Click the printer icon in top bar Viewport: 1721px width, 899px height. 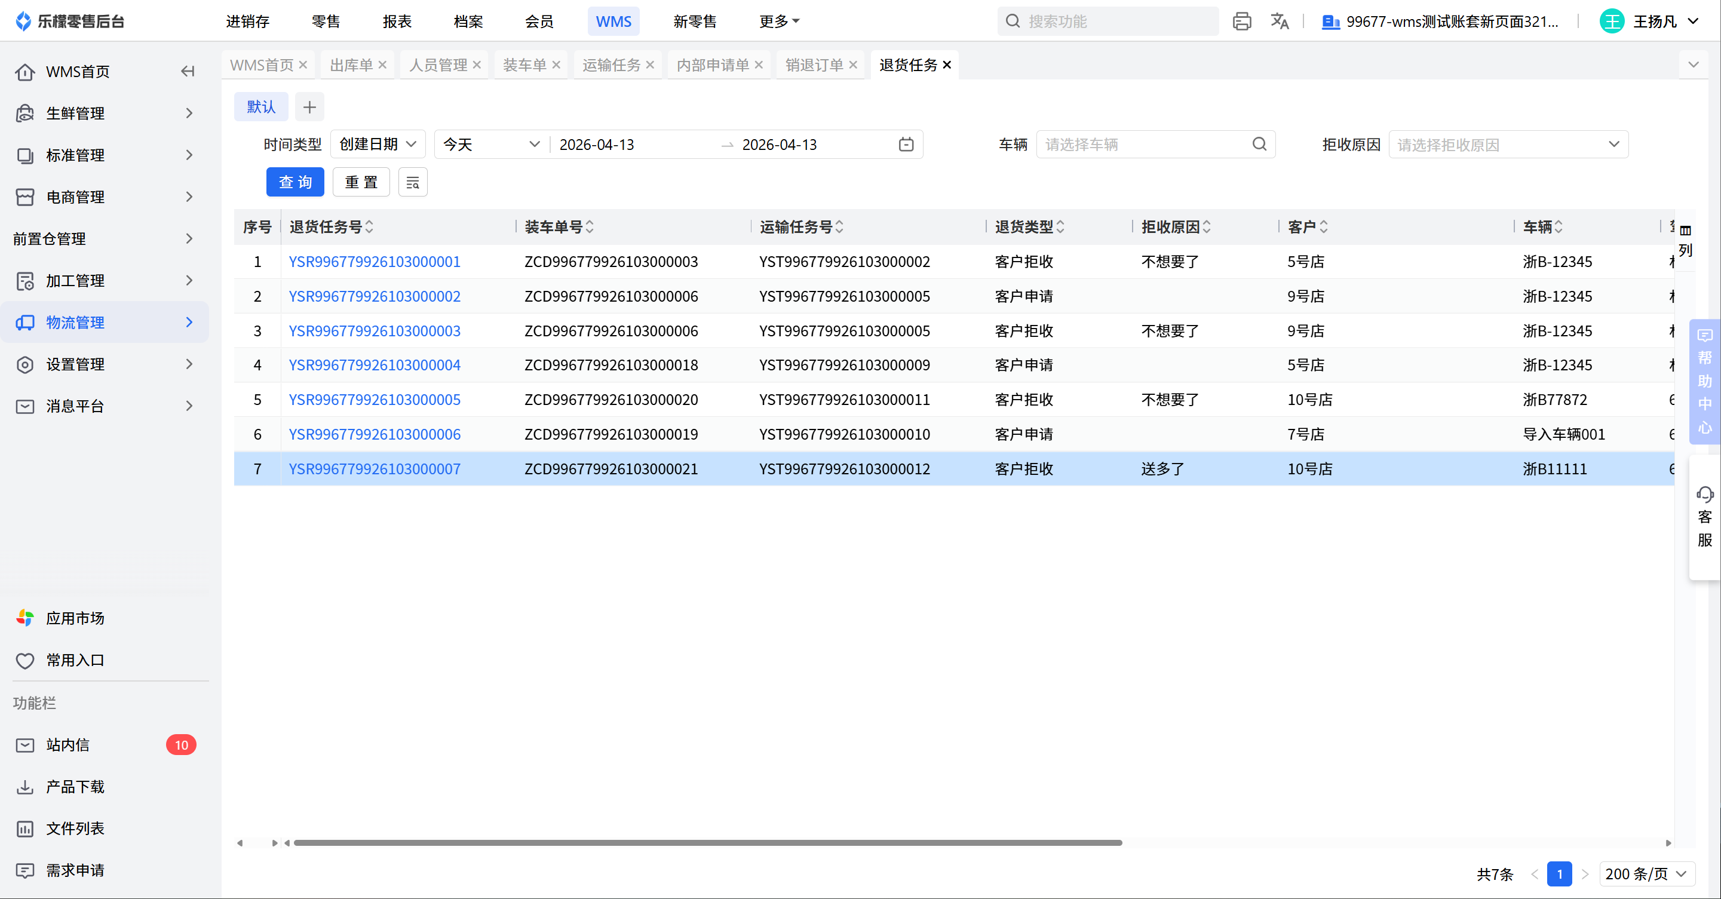(x=1241, y=22)
